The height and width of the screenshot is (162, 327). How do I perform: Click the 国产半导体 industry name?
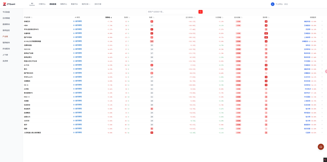tap(28, 37)
